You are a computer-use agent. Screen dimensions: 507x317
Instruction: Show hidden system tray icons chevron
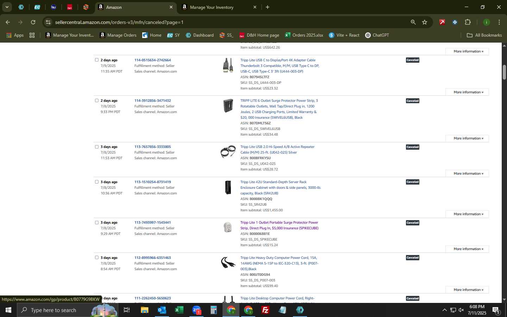tap(444, 310)
